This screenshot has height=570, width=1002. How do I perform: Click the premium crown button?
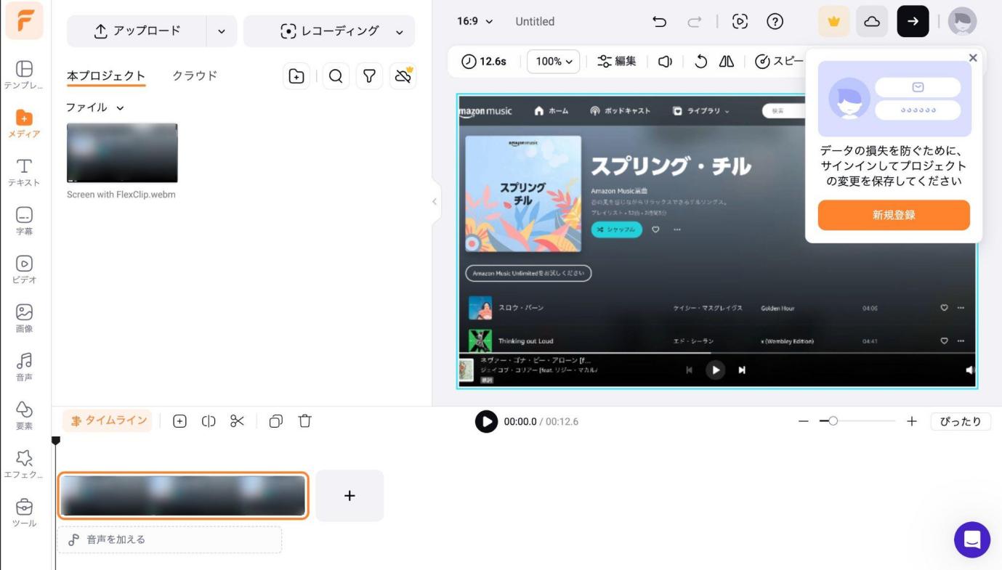click(834, 22)
